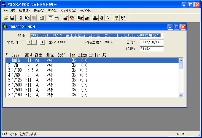Click the top-view camera settings icon
The width and height of the screenshot is (202, 138).
pyautogui.click(x=95, y=18)
